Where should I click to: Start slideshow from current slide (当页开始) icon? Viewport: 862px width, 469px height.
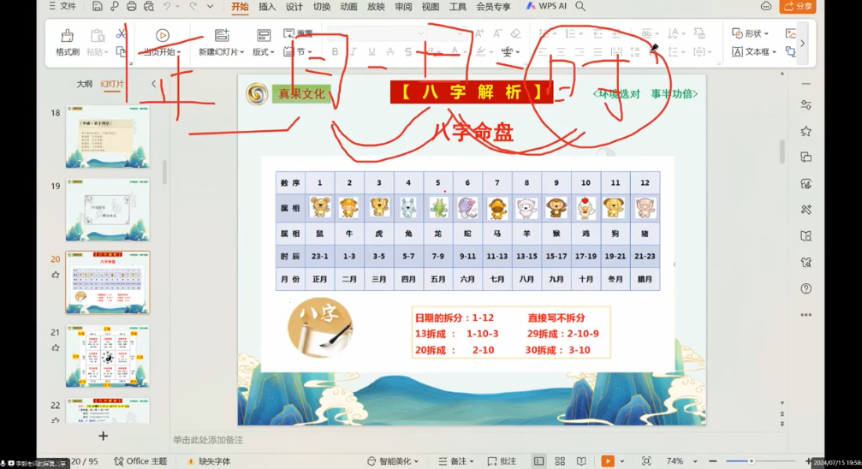pyautogui.click(x=162, y=35)
